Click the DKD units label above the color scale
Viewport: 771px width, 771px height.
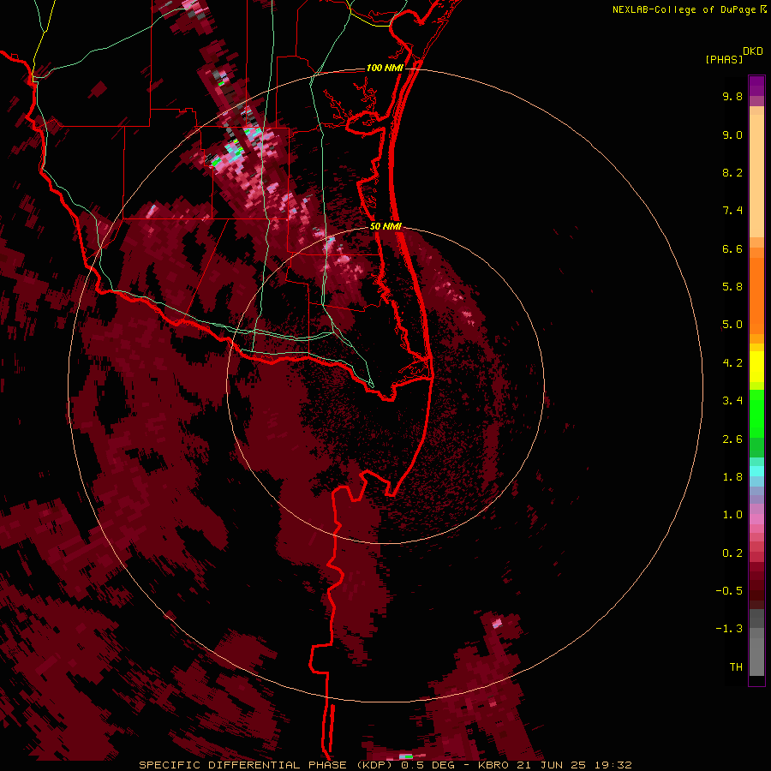point(753,51)
